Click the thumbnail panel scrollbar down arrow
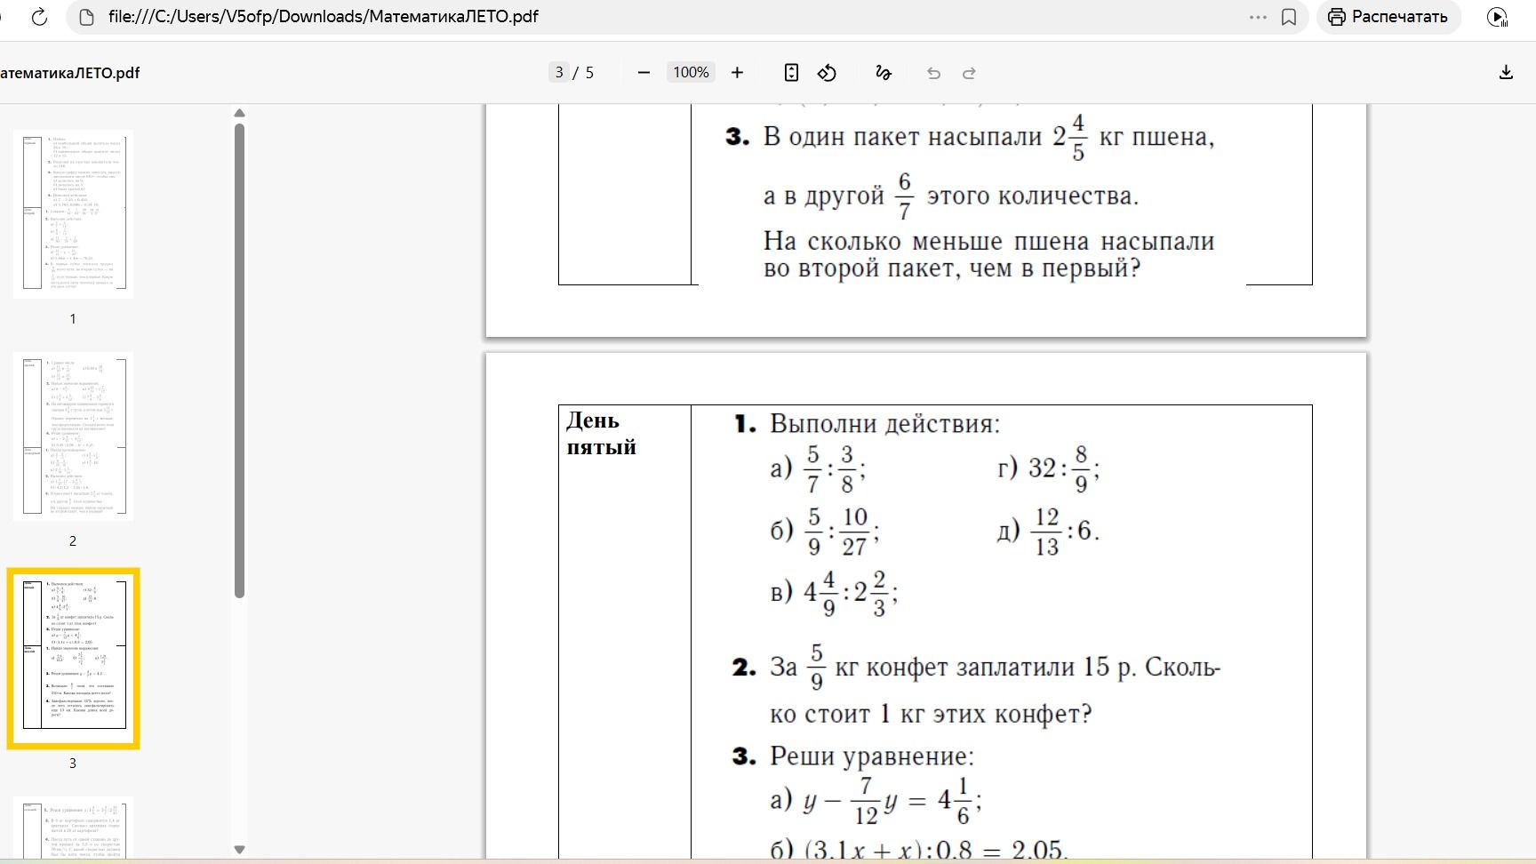1536x864 pixels. (x=239, y=850)
